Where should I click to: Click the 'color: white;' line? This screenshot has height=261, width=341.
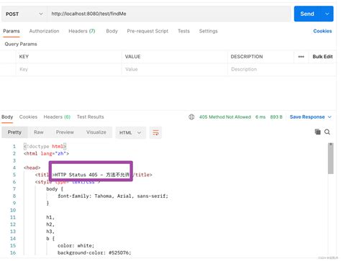click(76, 246)
